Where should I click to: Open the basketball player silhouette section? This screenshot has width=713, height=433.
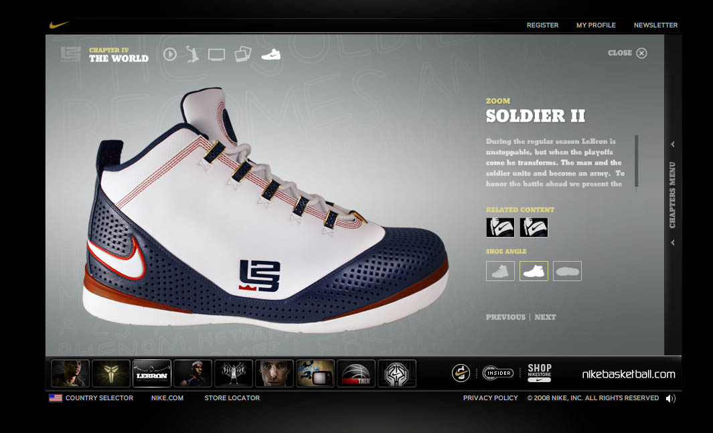[x=193, y=54]
